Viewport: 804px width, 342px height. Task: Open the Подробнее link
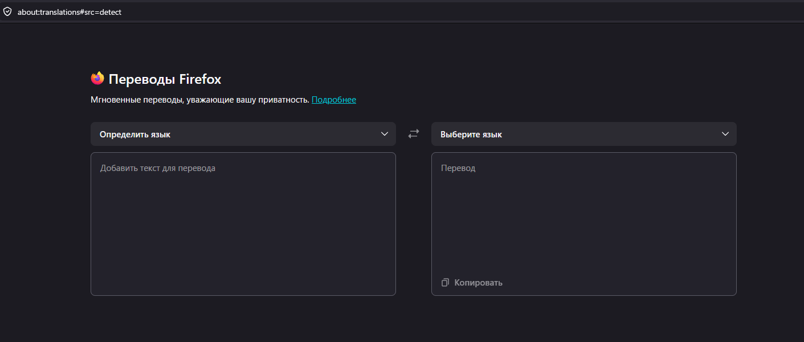(x=334, y=100)
